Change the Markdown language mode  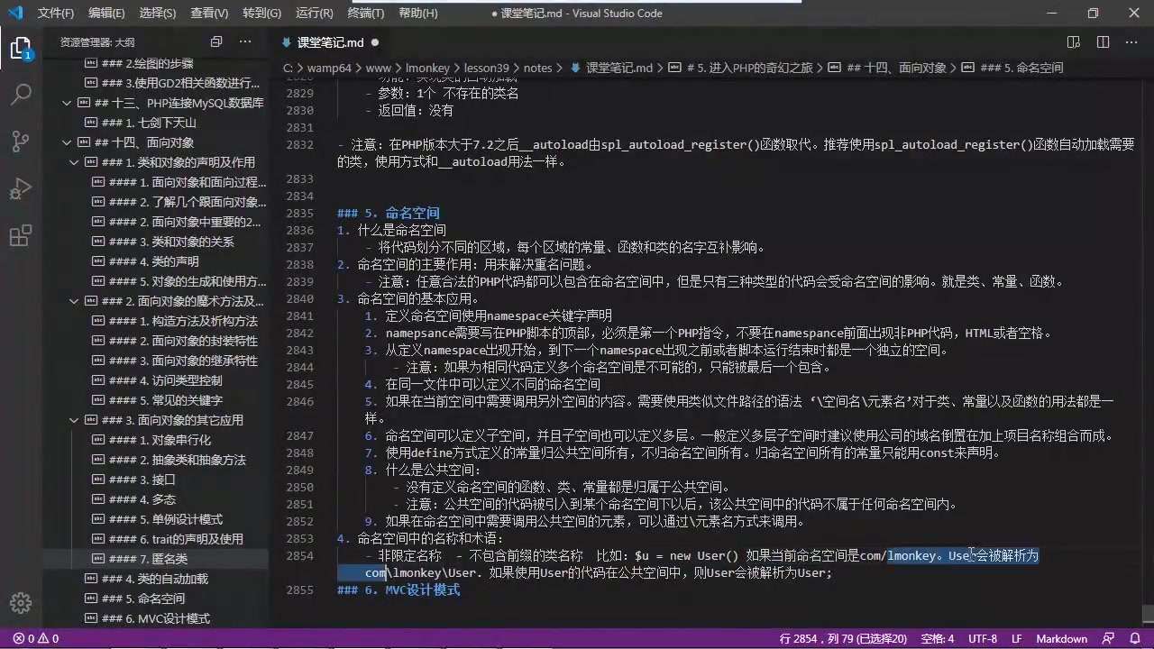pyautogui.click(x=1062, y=638)
